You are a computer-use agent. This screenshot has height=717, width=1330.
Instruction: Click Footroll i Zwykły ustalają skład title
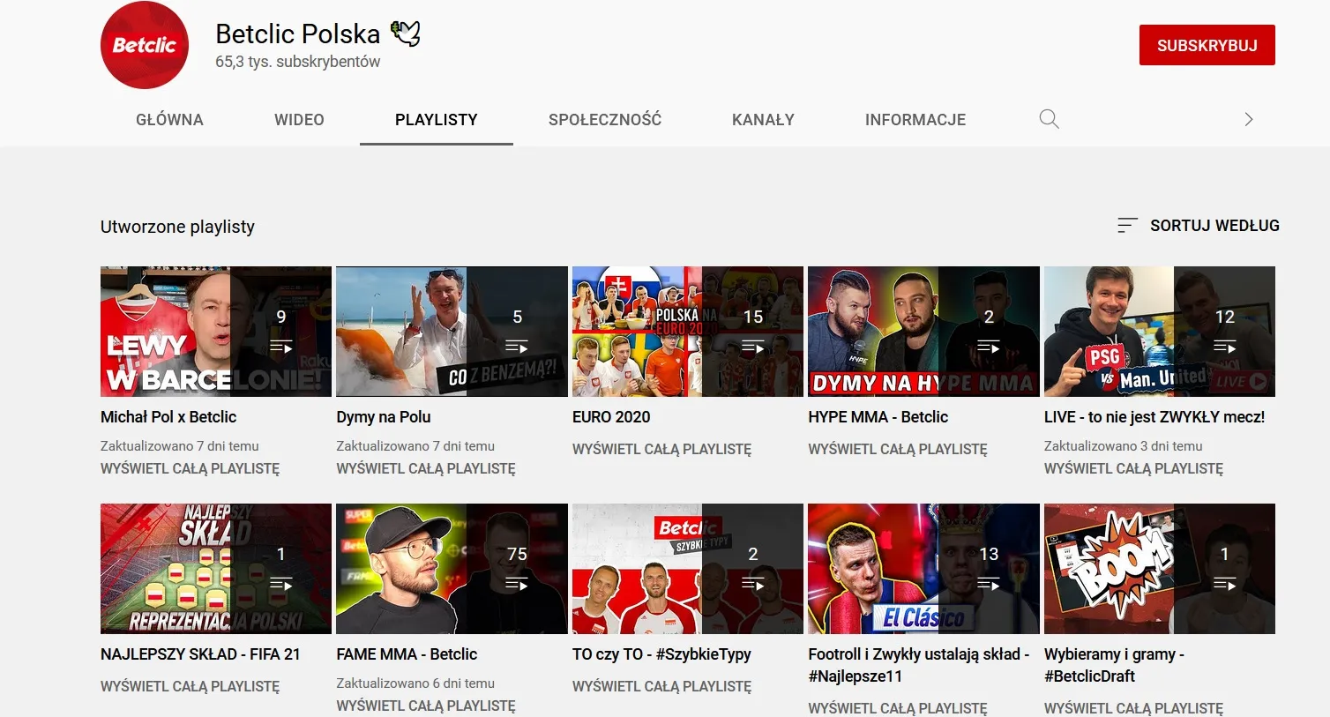(x=919, y=665)
